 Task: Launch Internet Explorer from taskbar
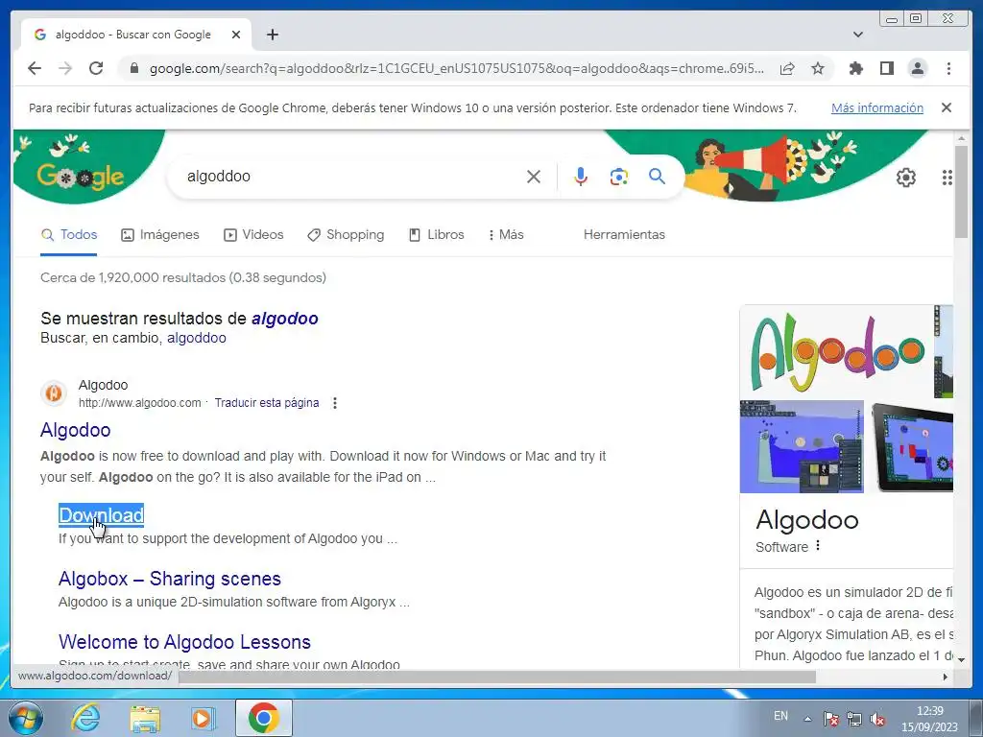click(x=85, y=718)
